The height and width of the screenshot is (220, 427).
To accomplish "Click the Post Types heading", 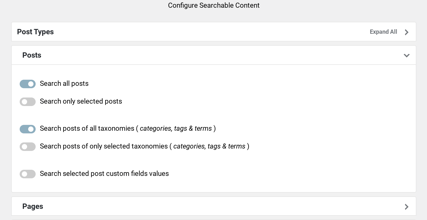I will pyautogui.click(x=35, y=32).
